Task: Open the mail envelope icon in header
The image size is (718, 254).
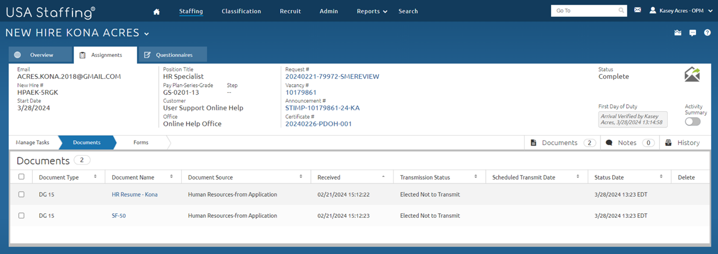Action: (x=637, y=10)
